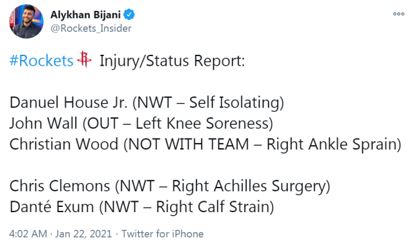Click the Christian Wood name
This screenshot has width=414, height=243.
[x=64, y=144]
